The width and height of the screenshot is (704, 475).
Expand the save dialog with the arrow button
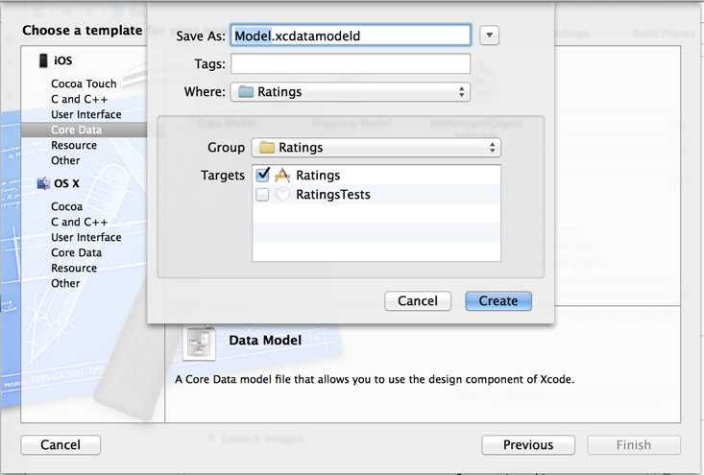pos(490,35)
